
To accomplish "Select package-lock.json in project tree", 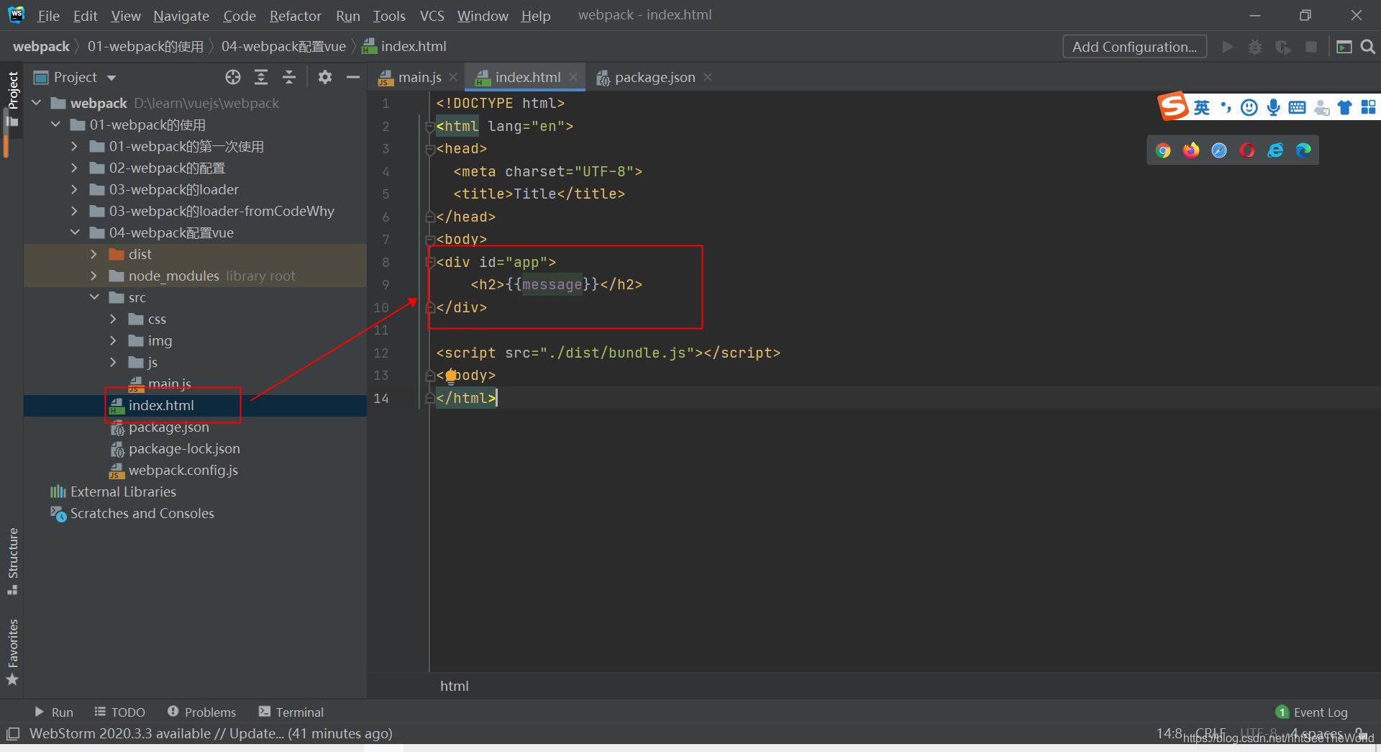I will 184,448.
